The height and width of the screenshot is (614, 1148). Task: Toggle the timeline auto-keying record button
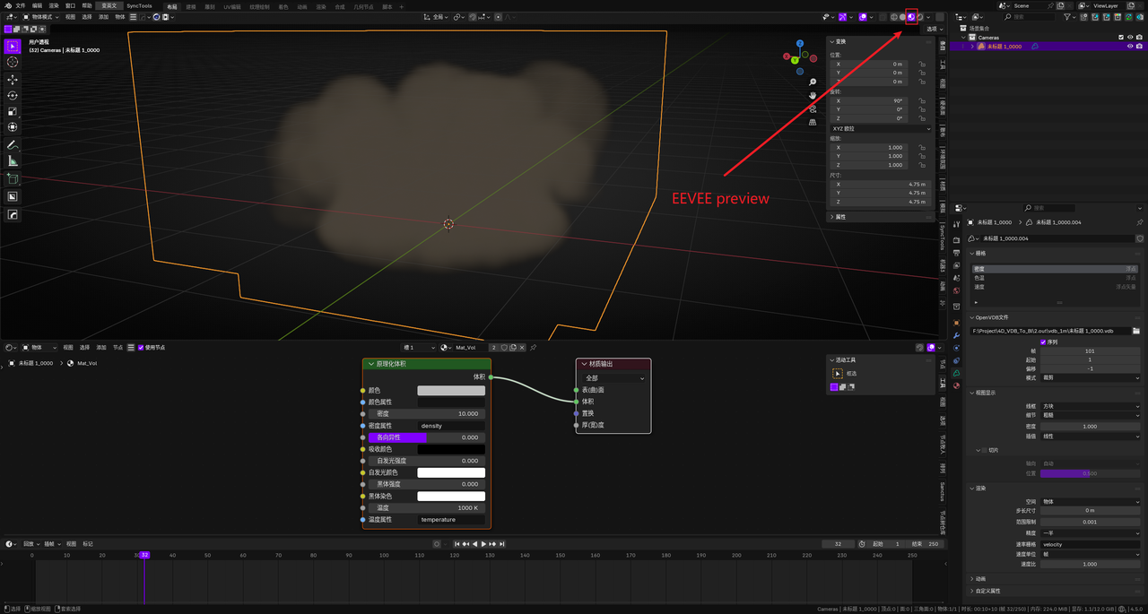pos(437,544)
